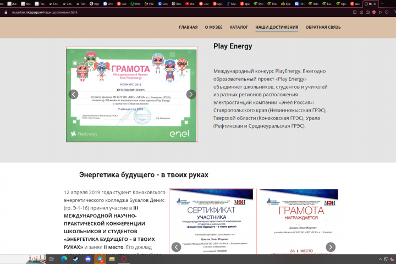Click the bold text III МЕЖДУНАРОДНОЙ НАУЧНО-ПРАКТИЧЕСКОЙ КОНФЕРЕНЦИИ
The height and width of the screenshot is (264, 396).
click(105, 216)
